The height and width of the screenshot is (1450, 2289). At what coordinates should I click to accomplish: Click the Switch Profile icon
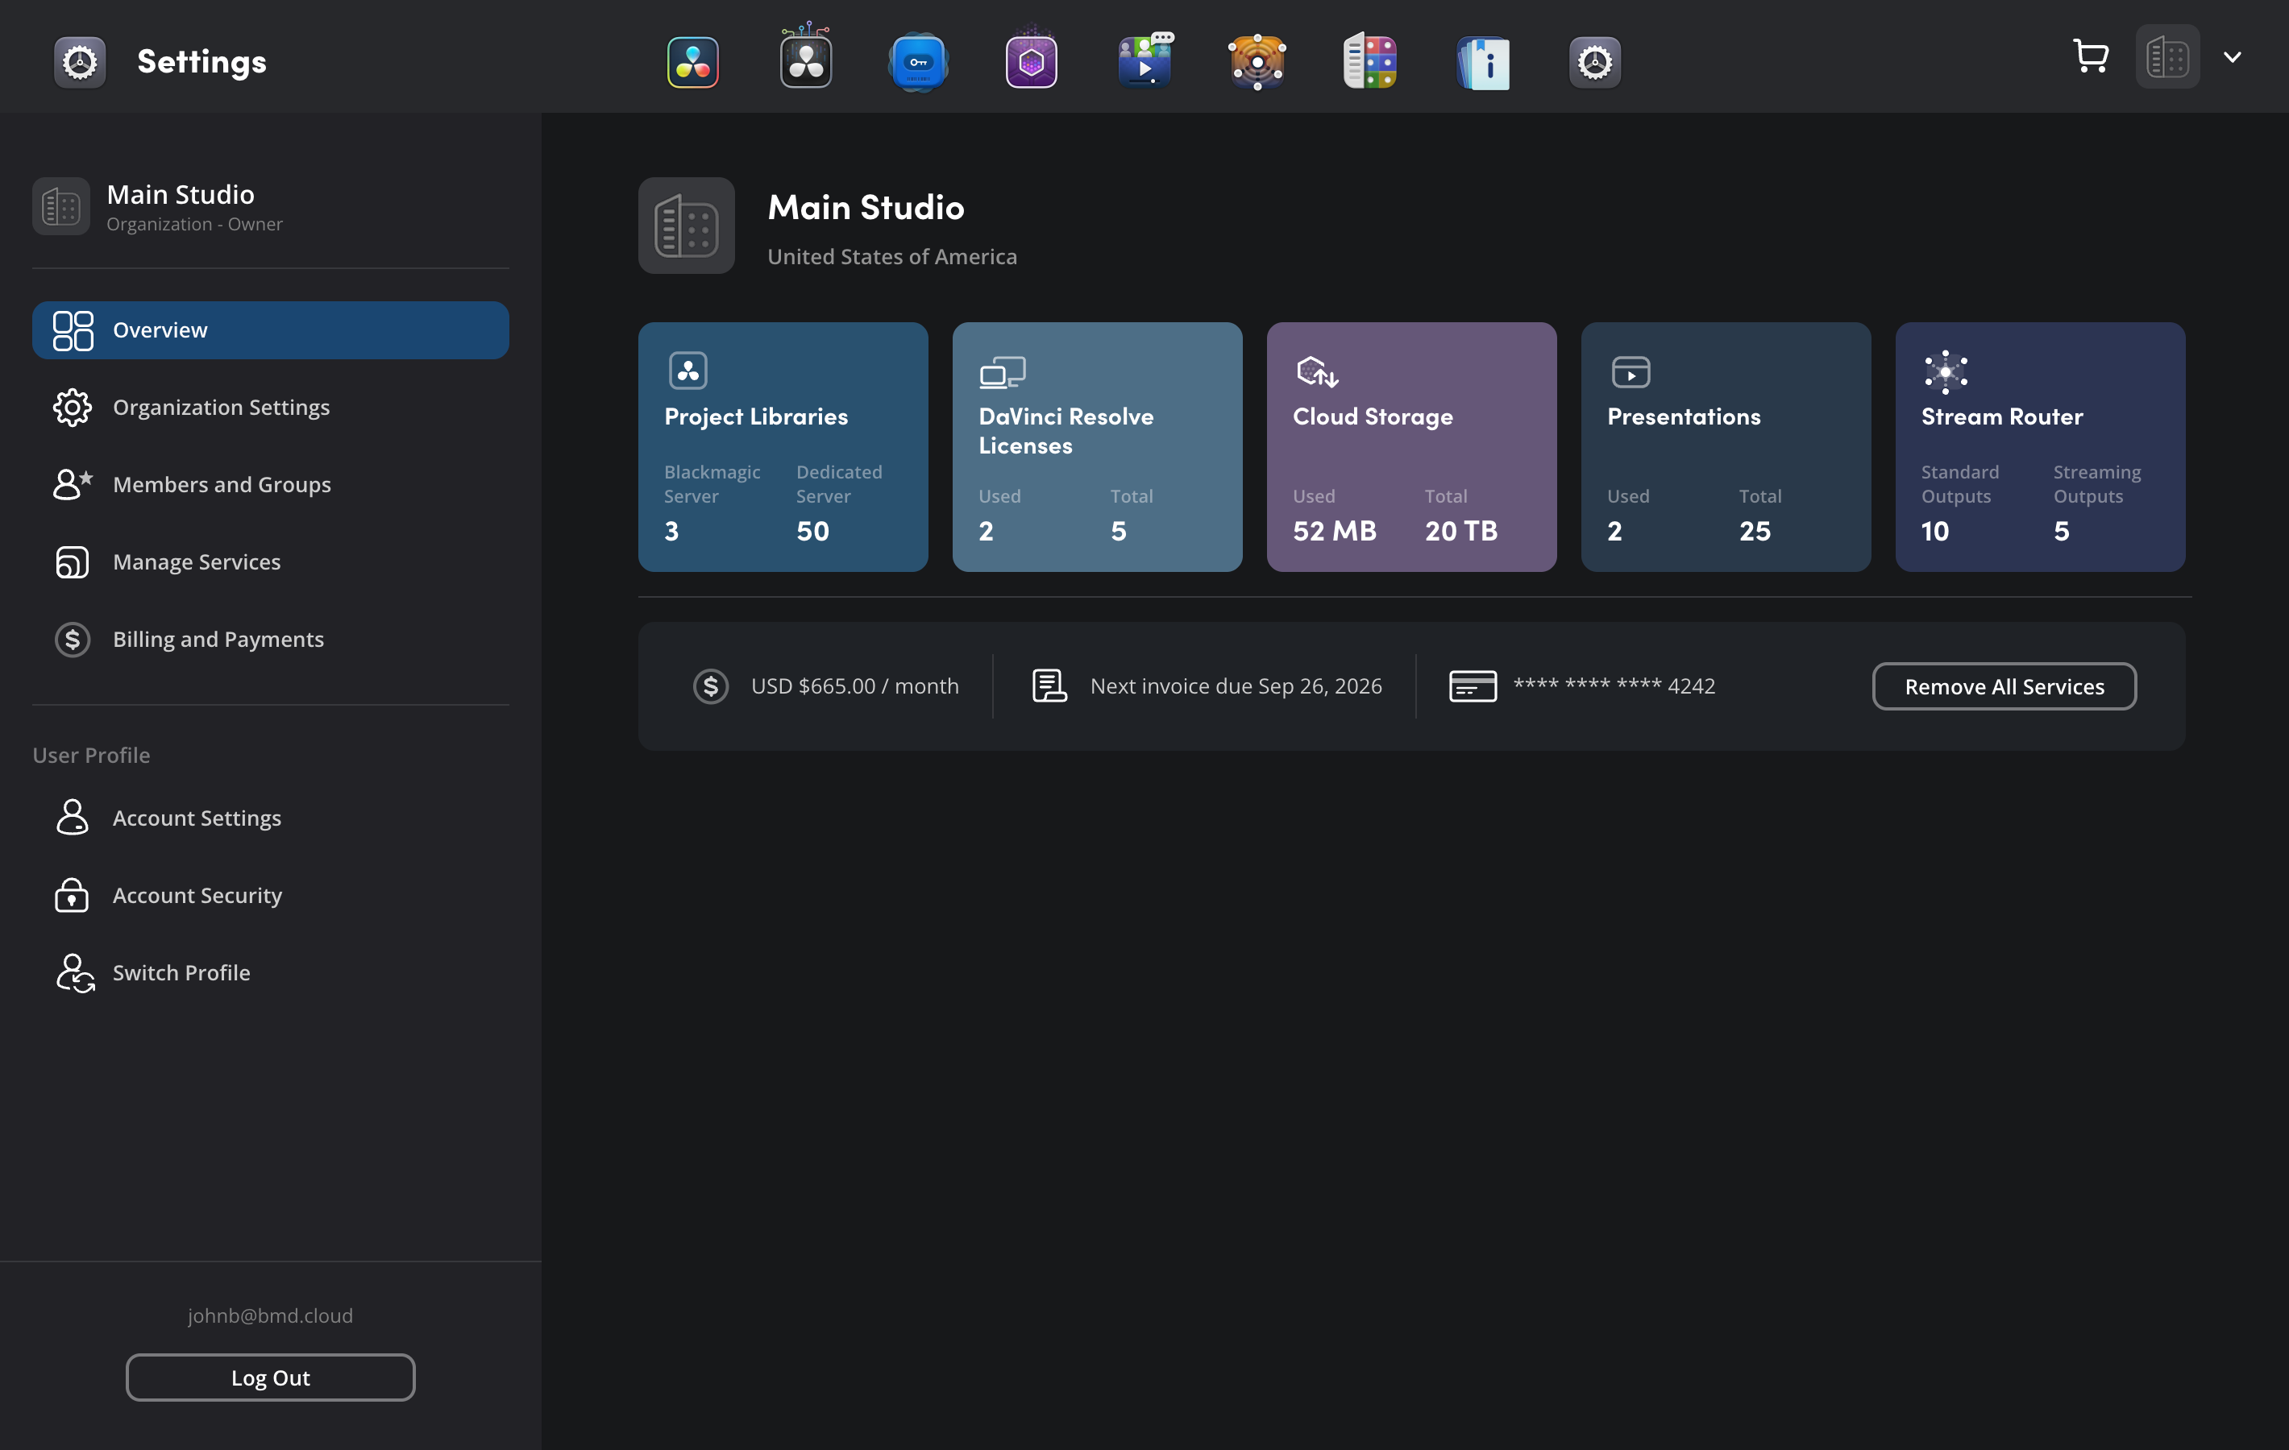click(75, 973)
